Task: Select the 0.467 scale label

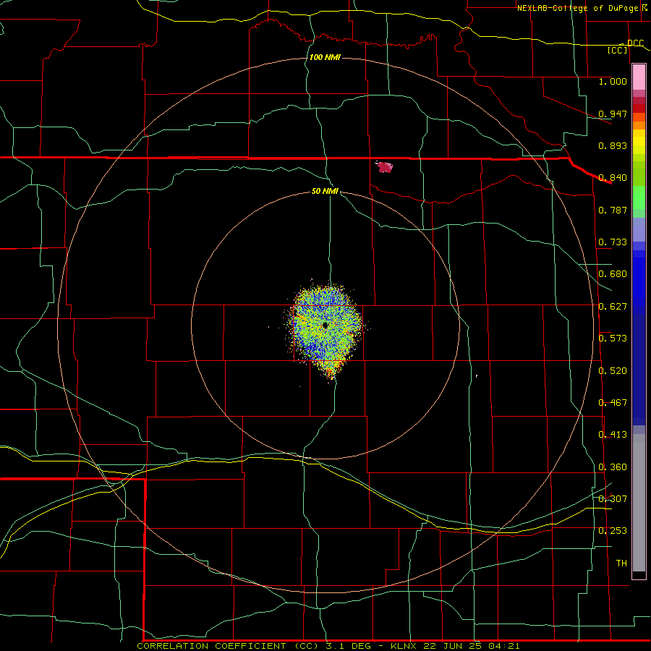Action: pyautogui.click(x=613, y=403)
